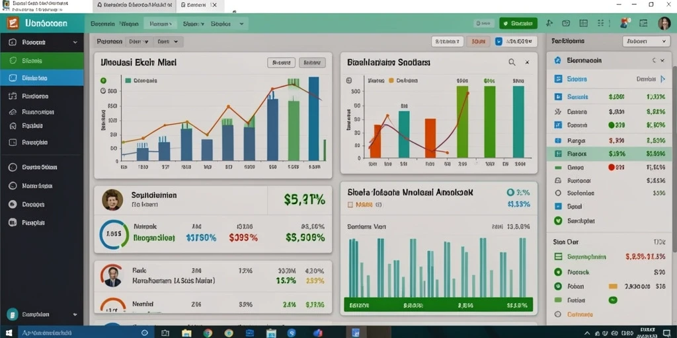Expand the first sidebar item with the chevron
Image resolution: width=677 pixels, height=338 pixels.
[x=42, y=42]
